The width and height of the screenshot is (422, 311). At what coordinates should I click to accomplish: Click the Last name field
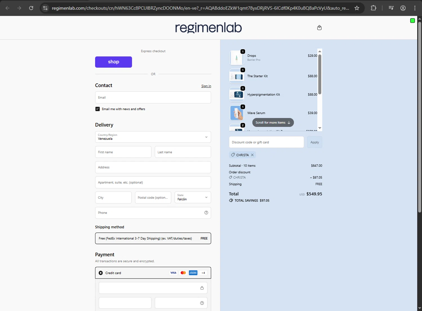tap(183, 152)
